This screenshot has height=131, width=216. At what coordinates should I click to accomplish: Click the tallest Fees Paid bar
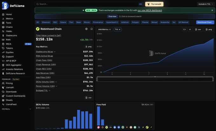point(98,116)
